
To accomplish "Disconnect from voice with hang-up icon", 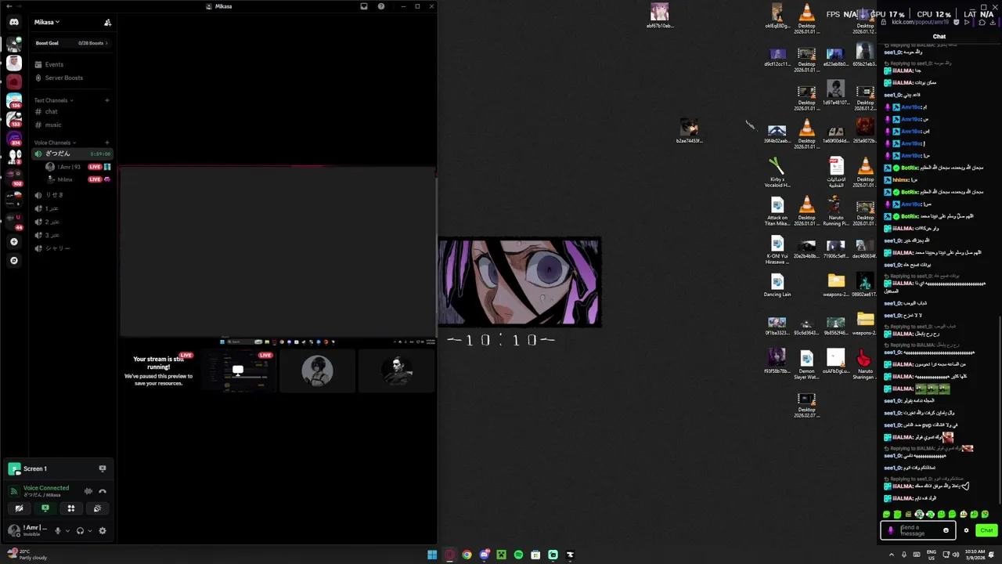I will 103,491.
